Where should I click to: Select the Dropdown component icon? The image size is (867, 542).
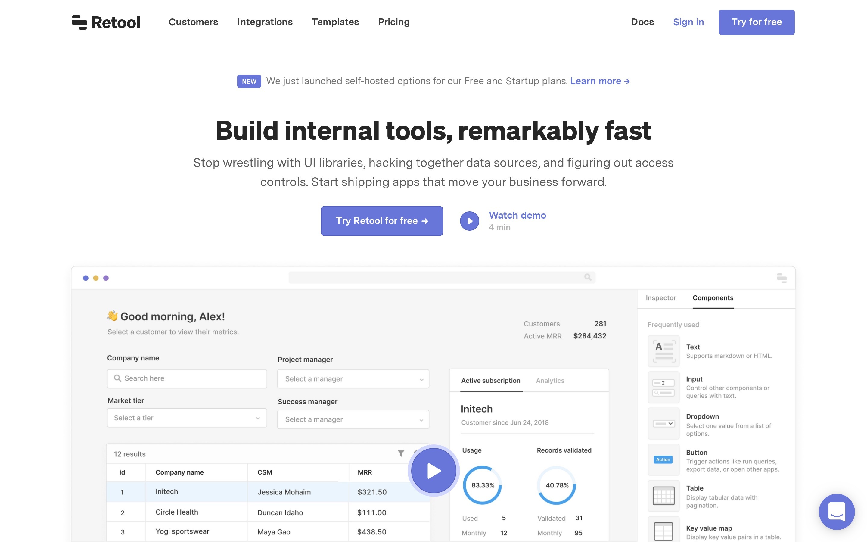pyautogui.click(x=663, y=424)
